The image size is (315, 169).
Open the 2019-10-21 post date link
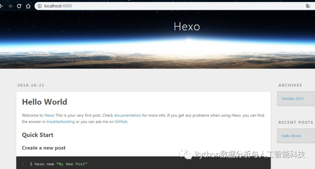pyautogui.click(x=31, y=85)
